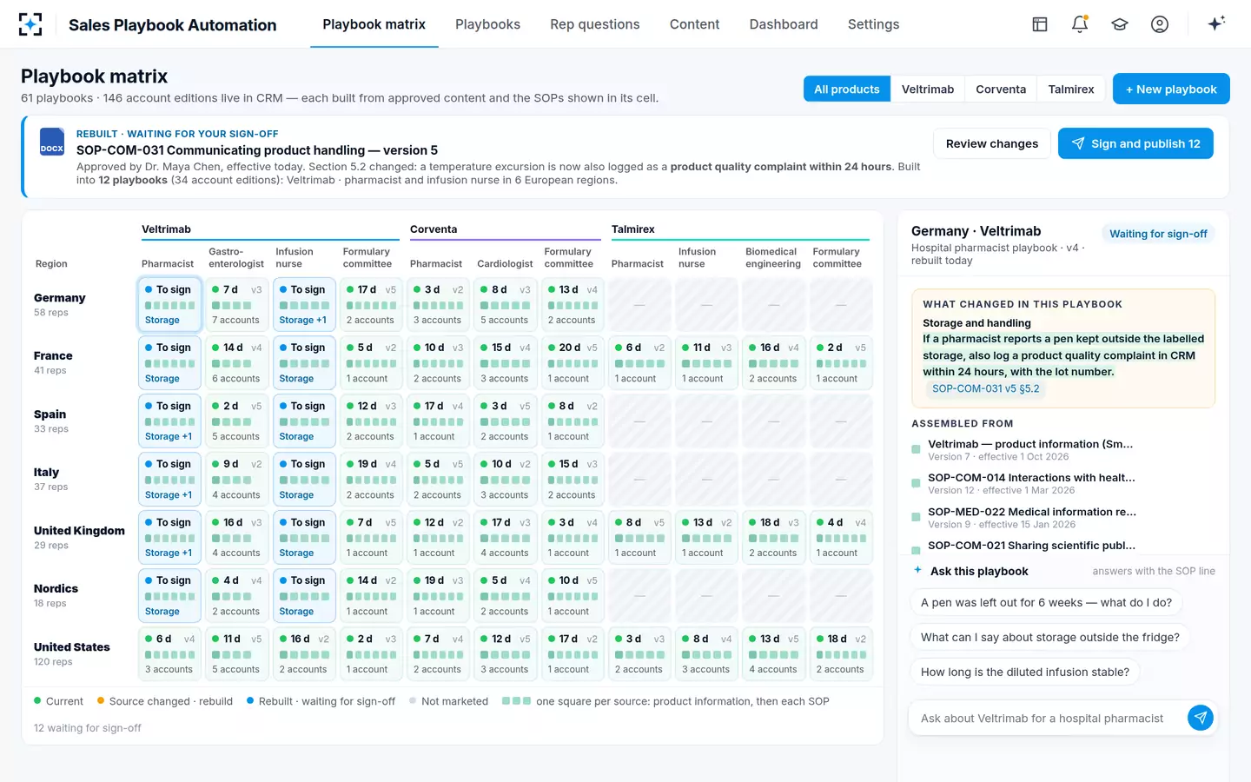The height and width of the screenshot is (782, 1251).
Task: Go to the Content tab
Action: point(694,24)
